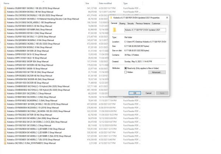Click size value 530,563 KB
The width and height of the screenshot is (221, 154).
tap(92, 132)
